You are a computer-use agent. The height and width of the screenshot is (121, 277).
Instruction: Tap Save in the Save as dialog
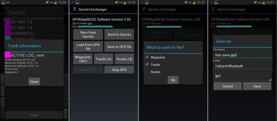[257, 86]
